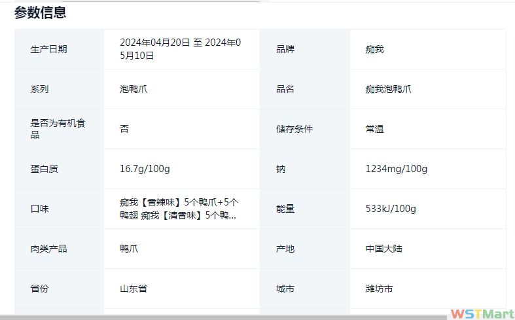Click the 是否为有机食品 label cell
The width and height of the screenshot is (515, 320).
pyautogui.click(x=58, y=129)
